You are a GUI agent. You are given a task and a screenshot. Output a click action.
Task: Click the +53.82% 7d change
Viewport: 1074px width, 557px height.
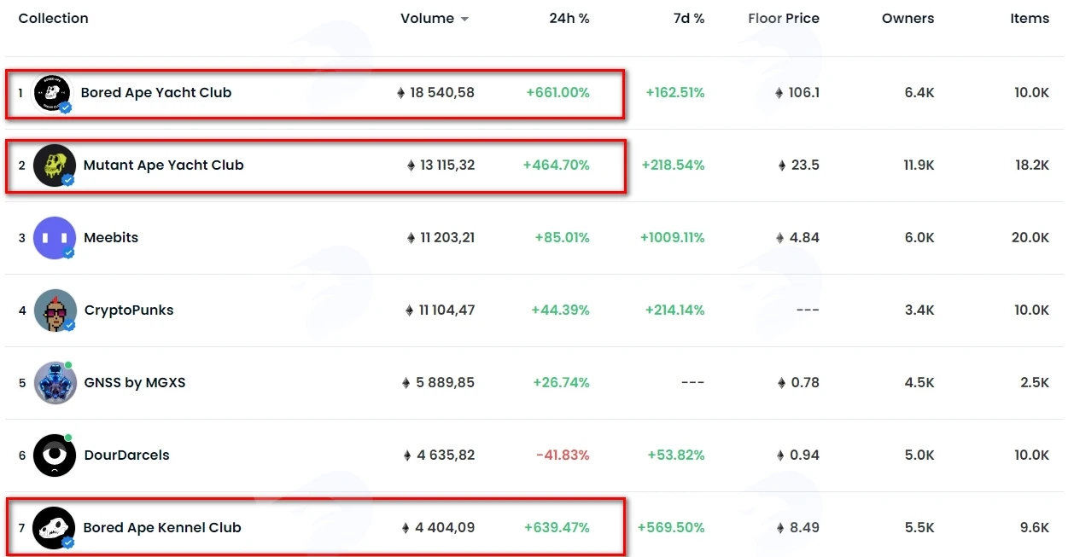pos(676,455)
